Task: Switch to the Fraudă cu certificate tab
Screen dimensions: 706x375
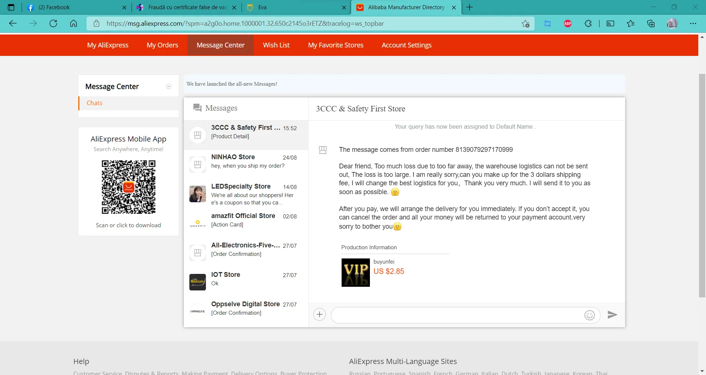Action: [187, 7]
